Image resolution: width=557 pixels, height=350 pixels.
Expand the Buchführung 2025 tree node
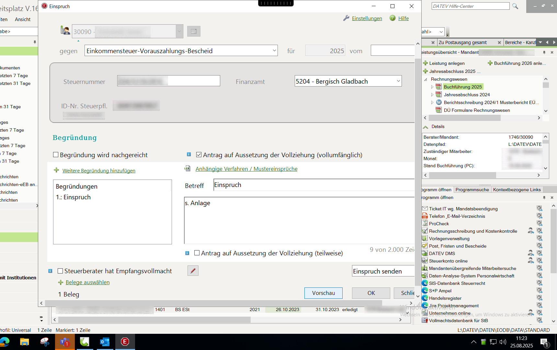point(432,87)
